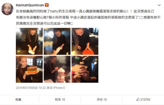
Task: Open HannahQuinlivan profile avatar
Action: pyautogui.click(x=7, y=9)
